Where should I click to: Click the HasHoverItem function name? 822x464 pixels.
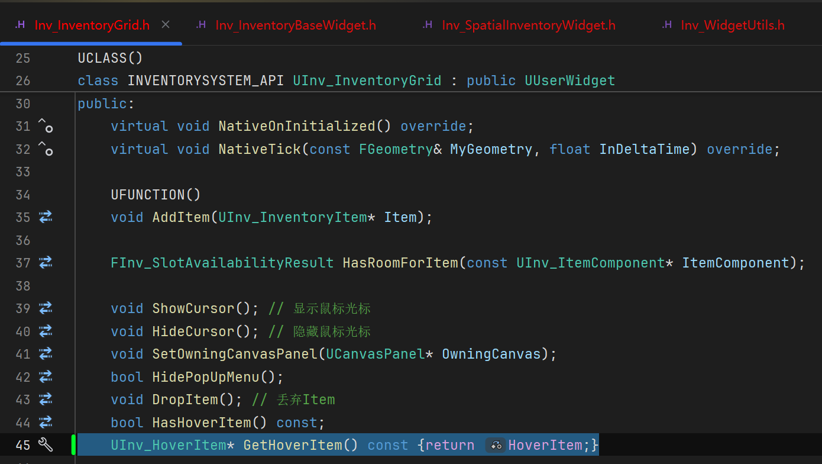[x=202, y=423]
